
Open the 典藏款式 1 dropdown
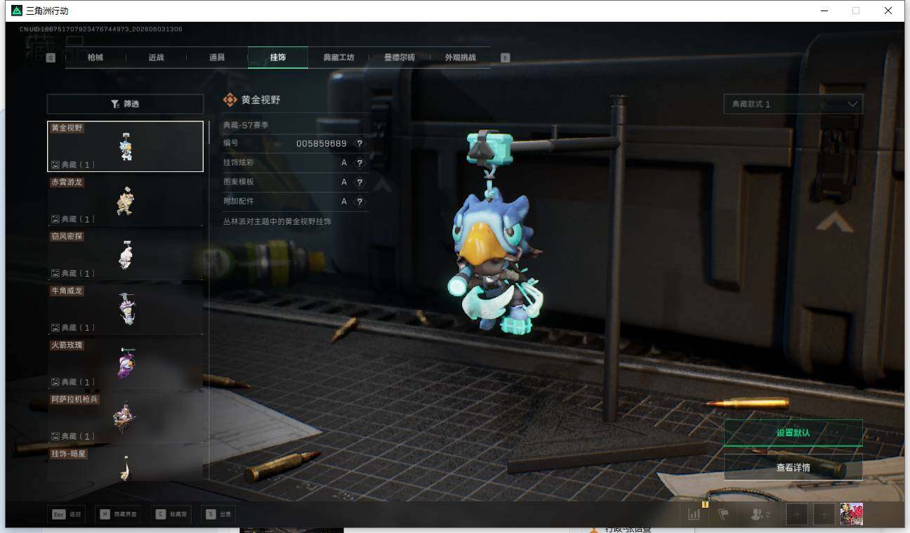(793, 104)
